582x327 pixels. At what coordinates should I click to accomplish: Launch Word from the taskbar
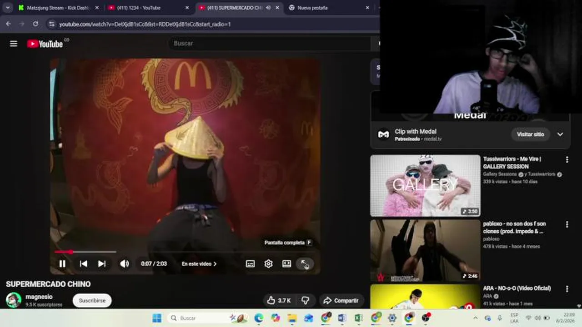click(342, 318)
